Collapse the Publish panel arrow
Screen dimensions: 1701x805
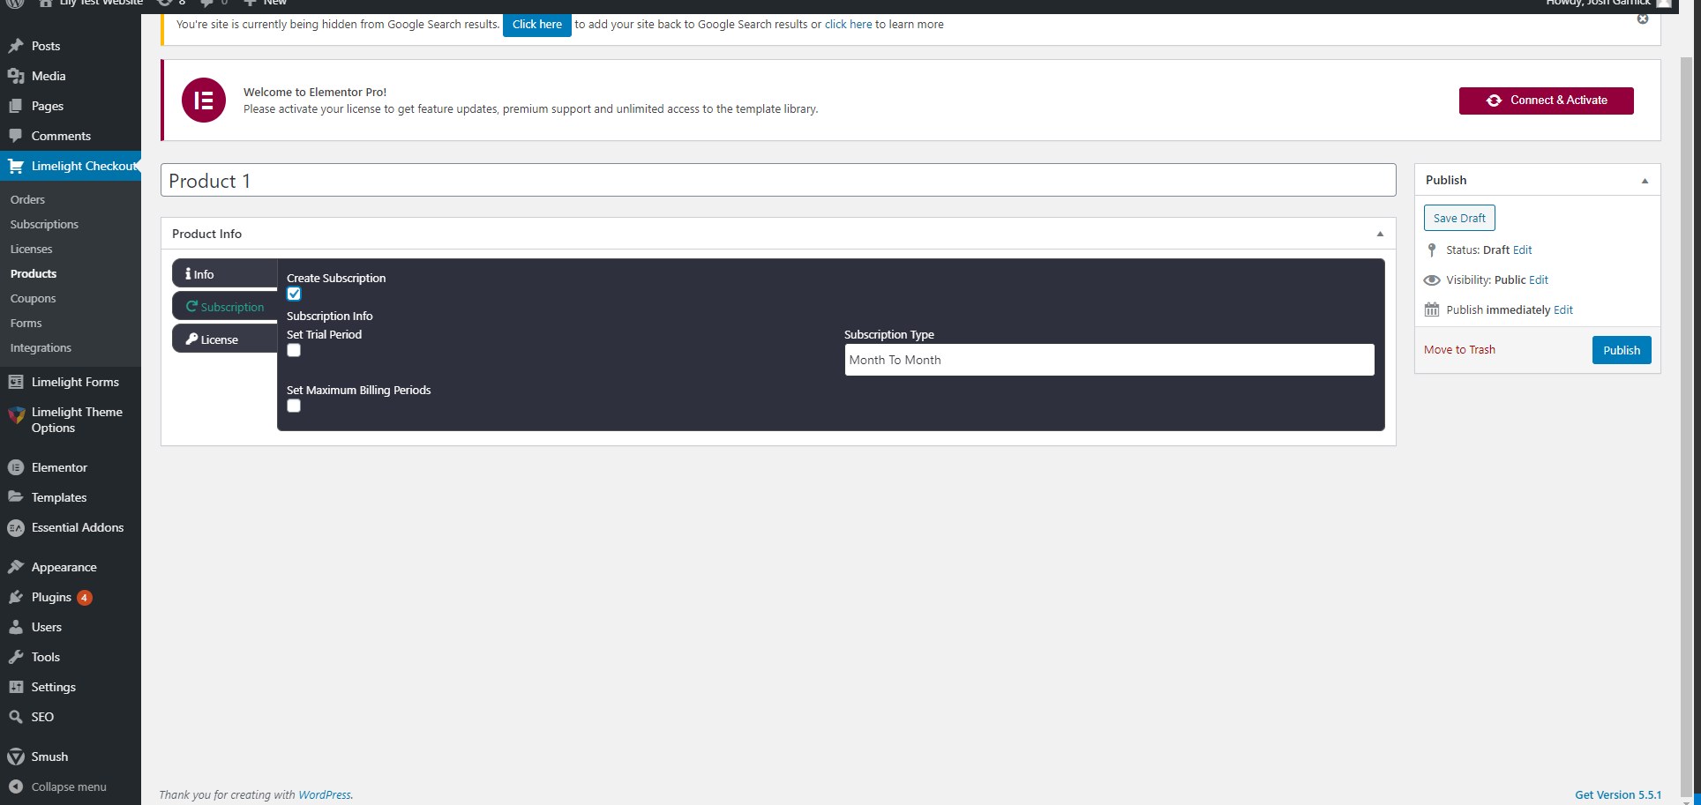[x=1645, y=181]
